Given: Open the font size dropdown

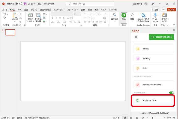Looking at the screenshot, I should tap(80, 14).
